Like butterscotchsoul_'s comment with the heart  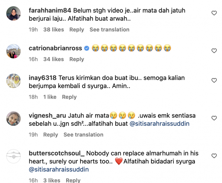pyautogui.click(x=214, y=156)
